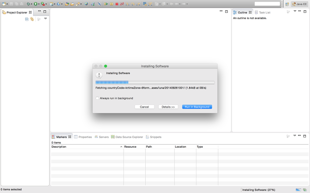Click the Step Over icon
This screenshot has width=310, height=193.
(x=133, y=4)
